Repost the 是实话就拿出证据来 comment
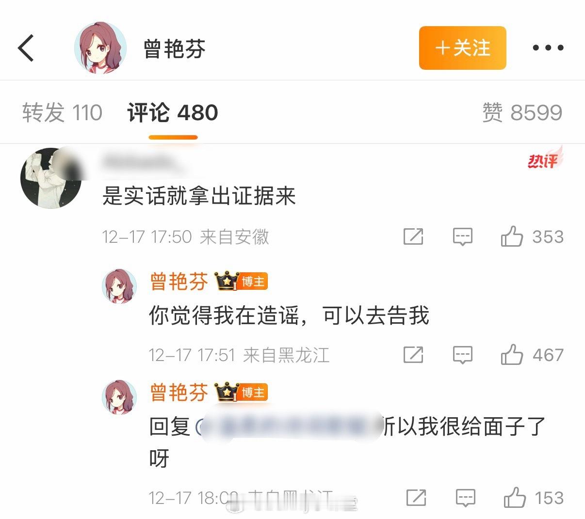The image size is (585, 519). [413, 236]
